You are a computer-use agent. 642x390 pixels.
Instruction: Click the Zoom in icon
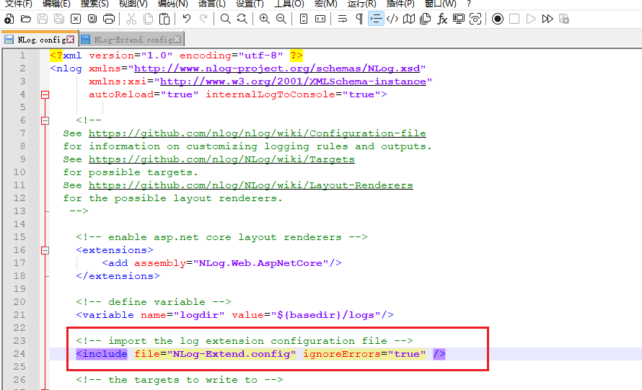point(264,19)
